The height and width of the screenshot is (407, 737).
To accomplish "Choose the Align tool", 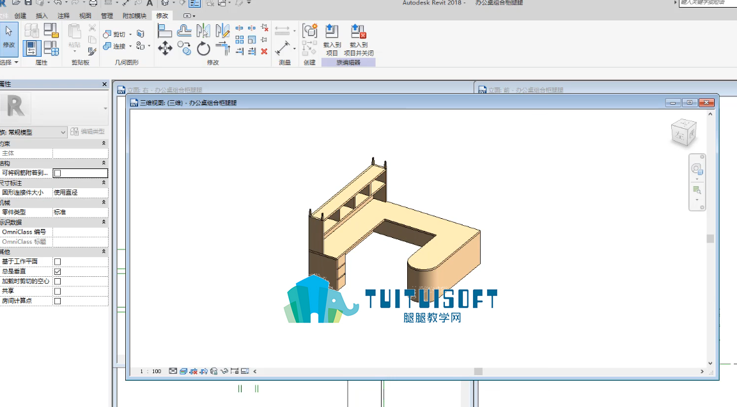I will coord(164,31).
